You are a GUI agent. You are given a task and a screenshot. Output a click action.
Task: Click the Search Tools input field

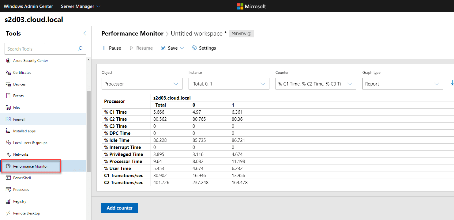point(41,49)
